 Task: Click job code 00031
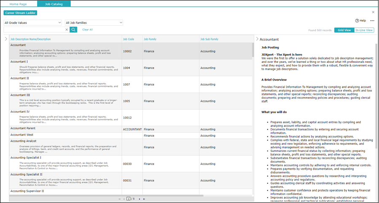click(x=127, y=181)
